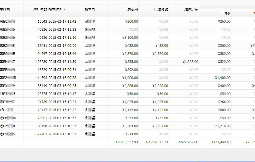This screenshot has height=162, width=255.
Task: Sort by the 总费用 column header
Action: pos(132,9)
